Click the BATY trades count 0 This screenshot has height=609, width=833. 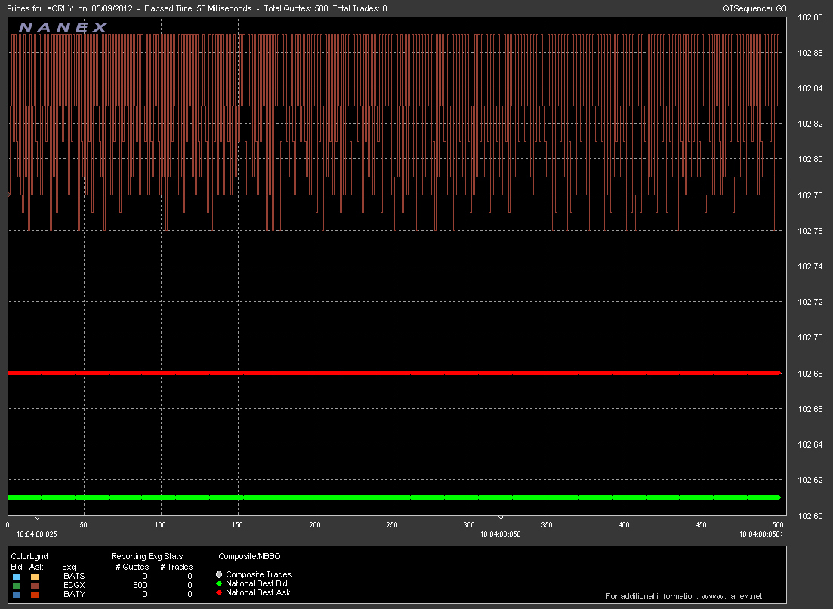click(190, 594)
